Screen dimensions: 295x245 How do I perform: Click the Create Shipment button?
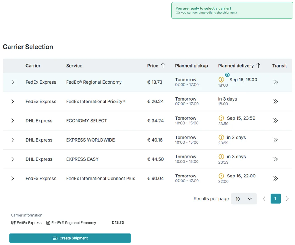click(70, 238)
